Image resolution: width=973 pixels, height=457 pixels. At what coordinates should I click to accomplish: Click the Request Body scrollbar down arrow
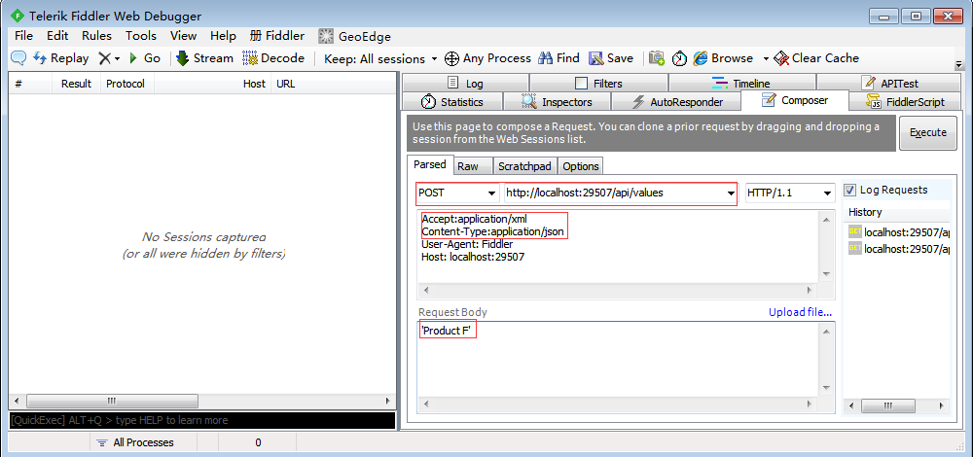coord(826,388)
